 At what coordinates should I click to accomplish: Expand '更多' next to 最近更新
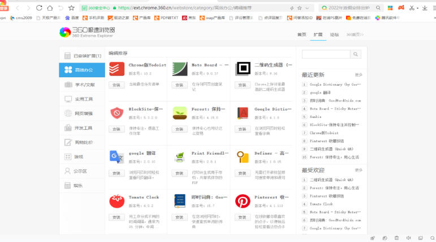(359, 74)
